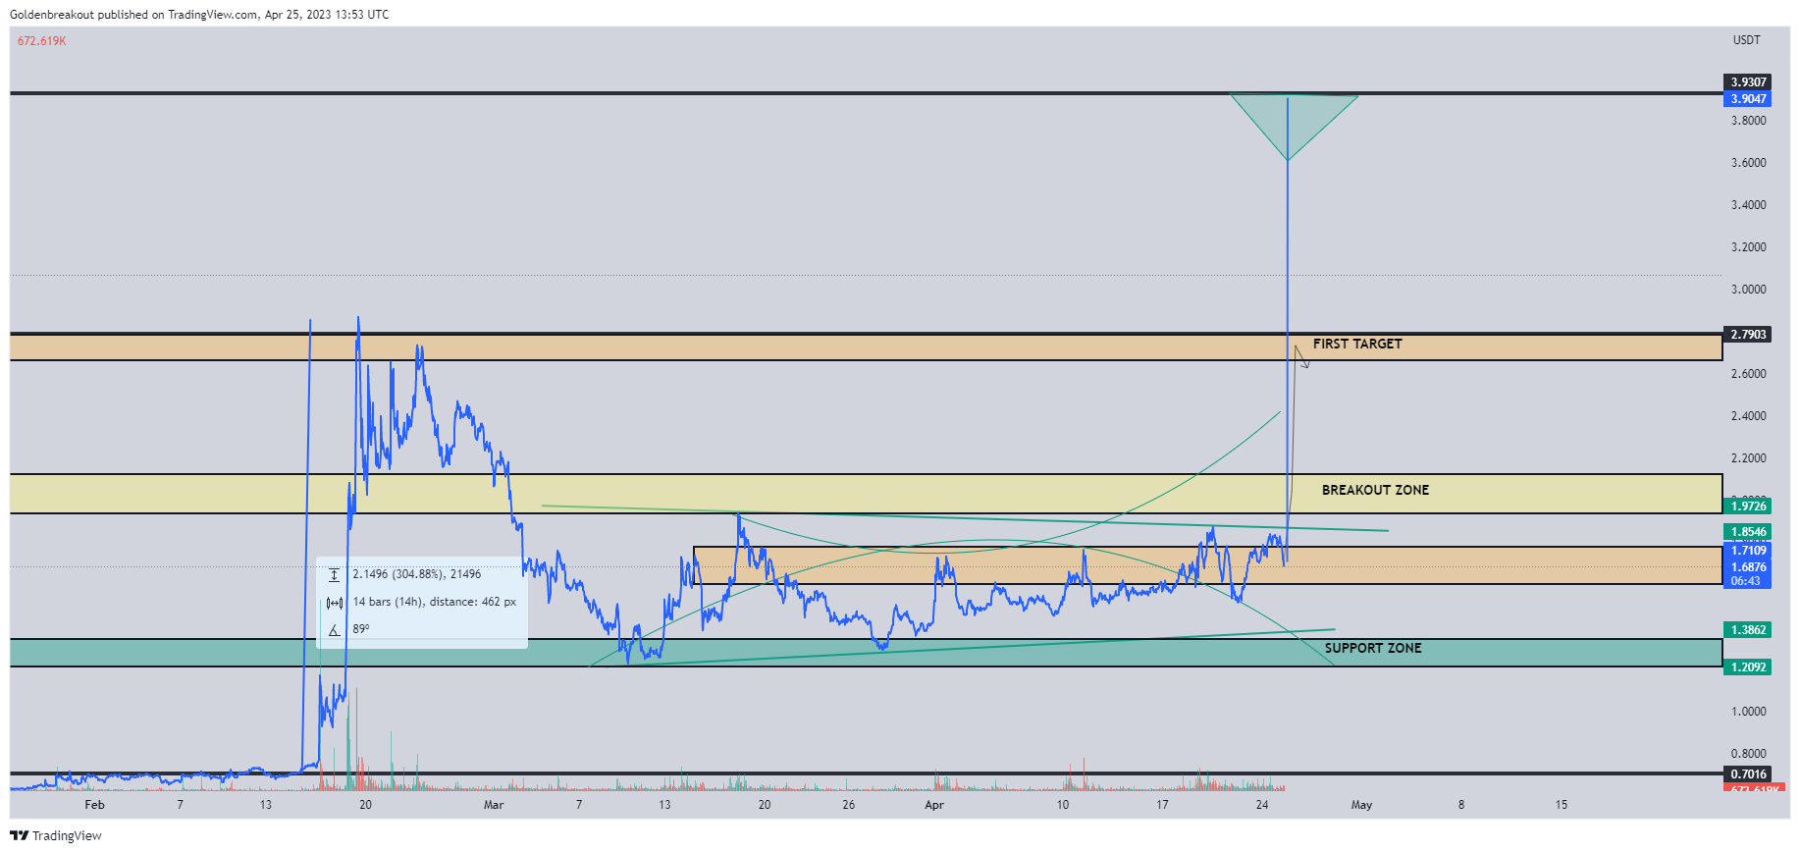Click the 1.6876 current price label
1800x853 pixels.
pos(1748,567)
